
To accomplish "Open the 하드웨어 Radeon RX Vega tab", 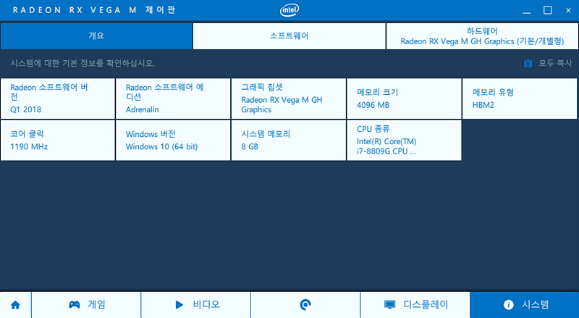I will (x=482, y=36).
